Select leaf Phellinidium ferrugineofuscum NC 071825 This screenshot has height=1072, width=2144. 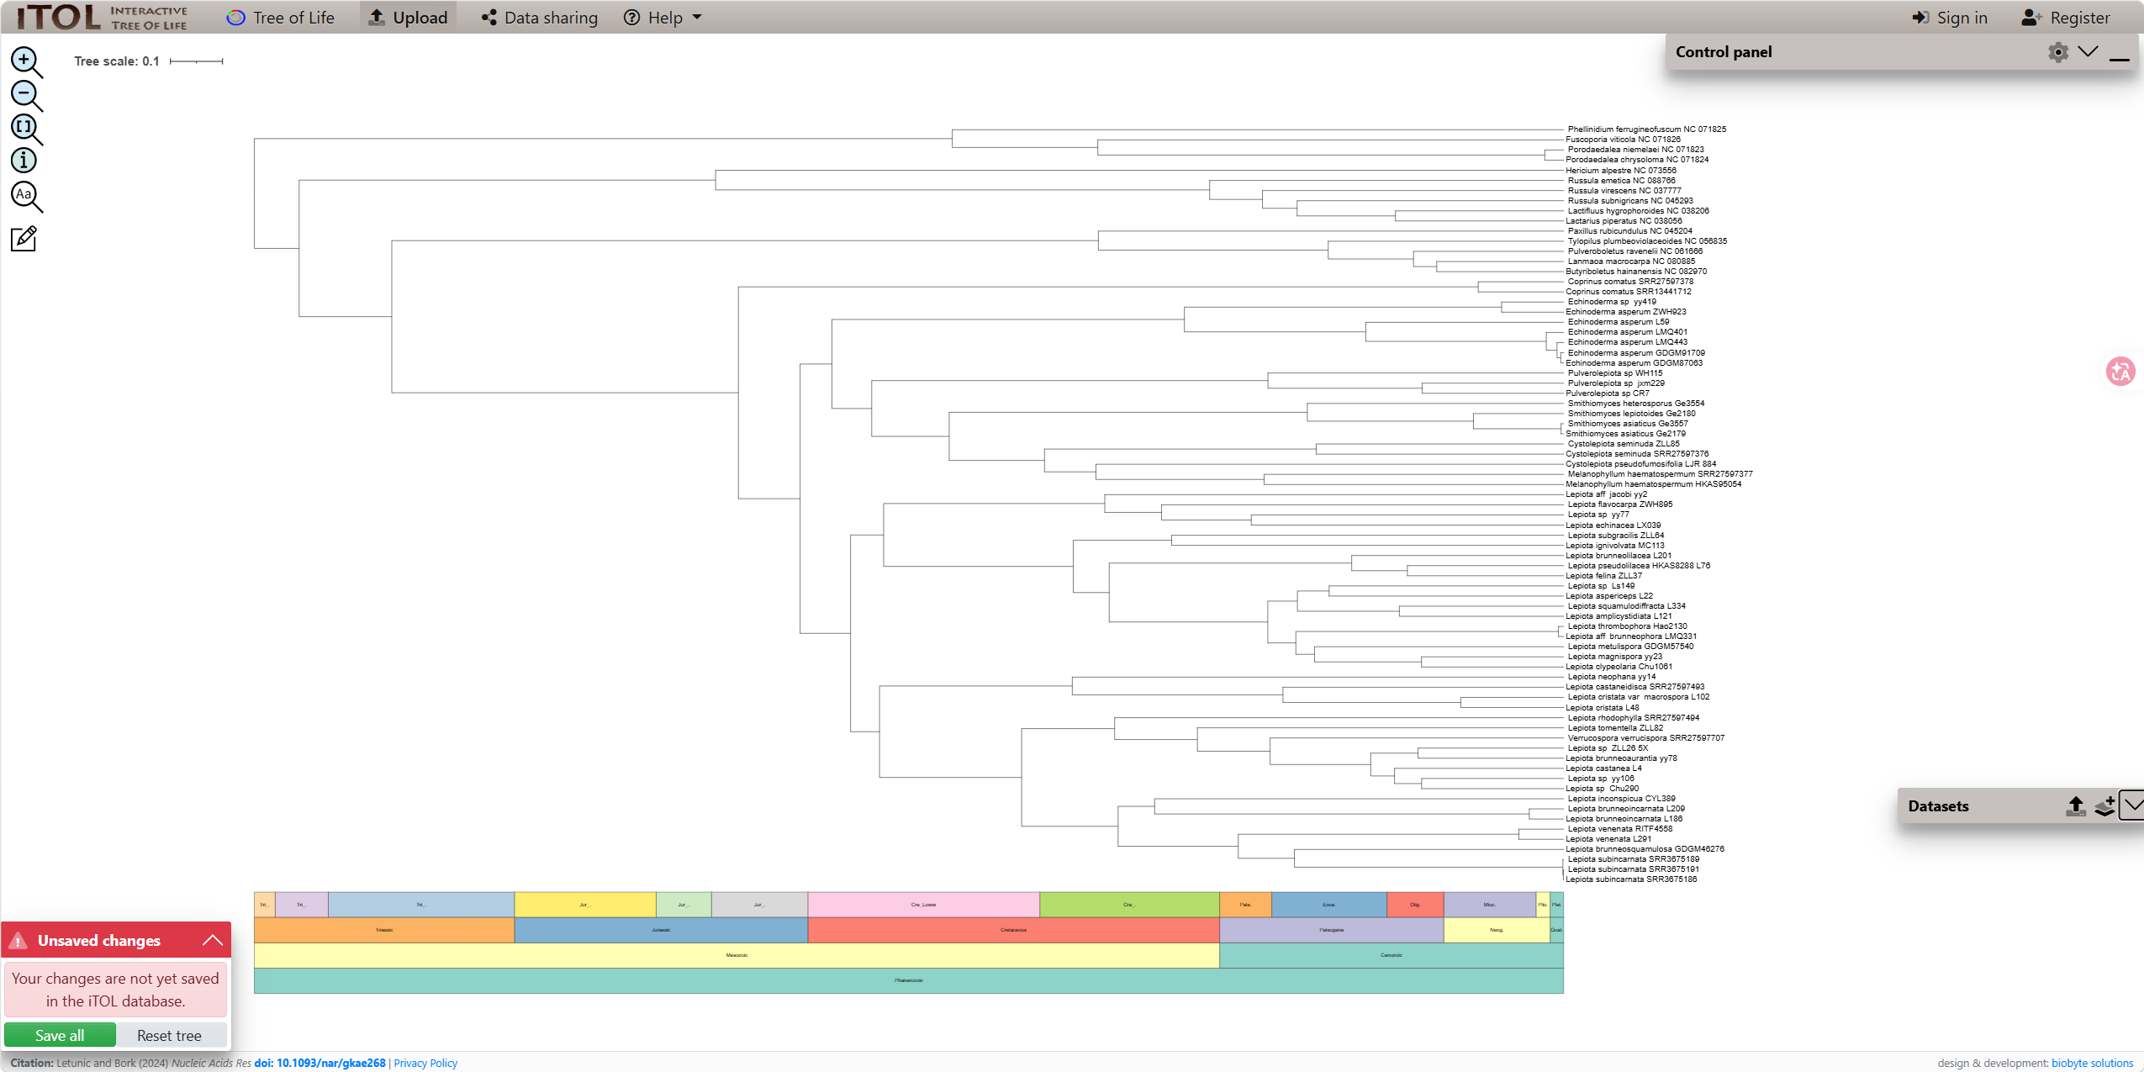click(x=1646, y=129)
